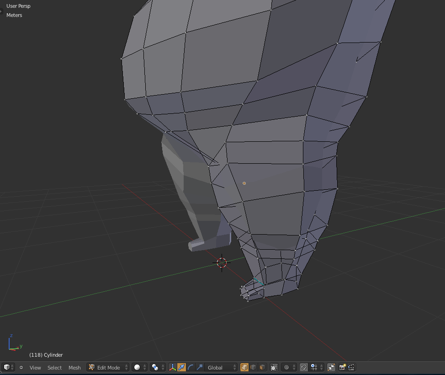Click the 'User Persp' view label
The image size is (445, 375).
tap(18, 6)
